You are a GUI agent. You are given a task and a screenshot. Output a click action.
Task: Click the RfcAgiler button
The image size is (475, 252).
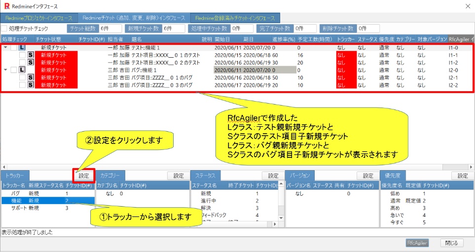coord(417,243)
